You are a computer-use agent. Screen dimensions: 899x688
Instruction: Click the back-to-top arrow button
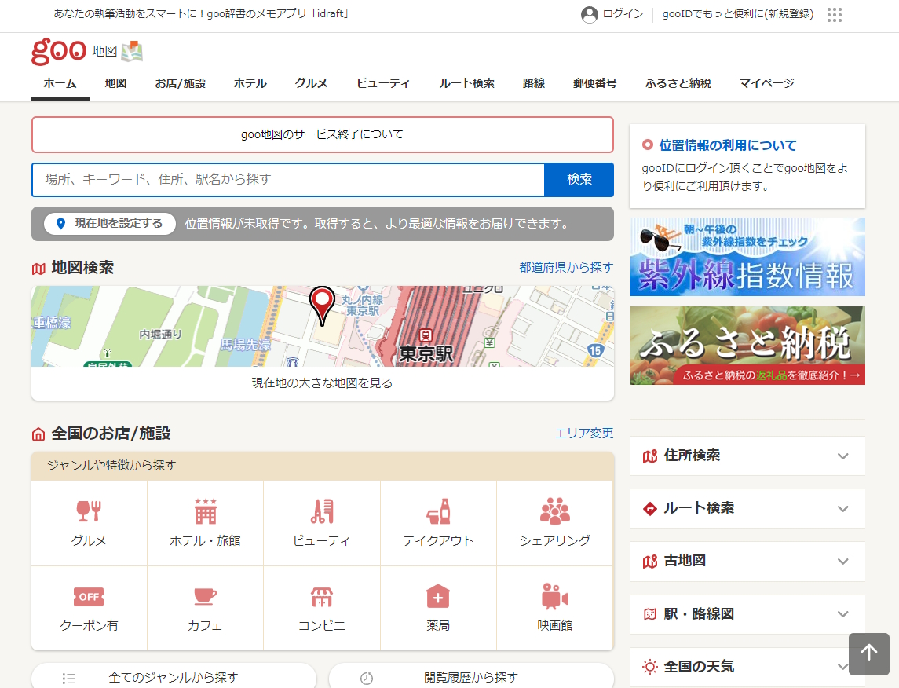tap(869, 654)
